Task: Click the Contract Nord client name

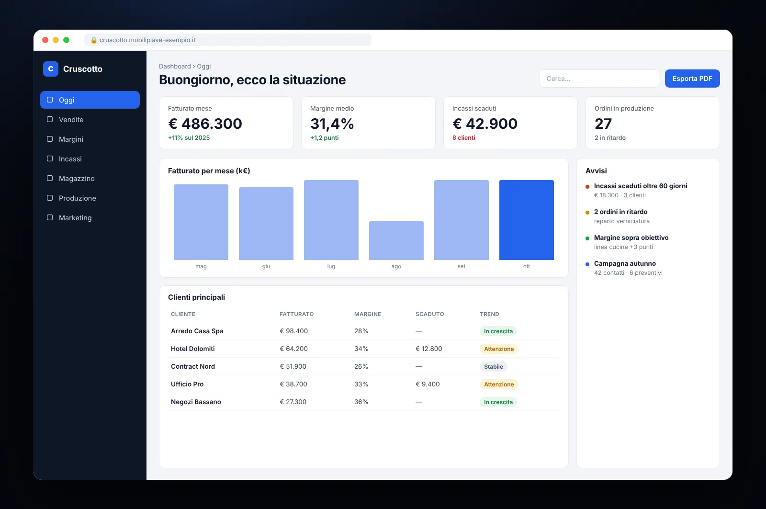Action: (x=193, y=367)
